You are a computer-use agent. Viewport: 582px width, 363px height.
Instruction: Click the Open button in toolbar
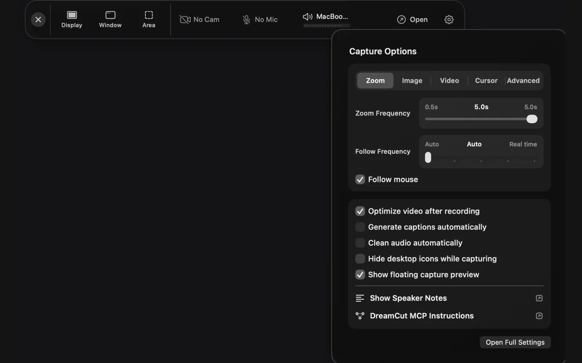tap(412, 20)
